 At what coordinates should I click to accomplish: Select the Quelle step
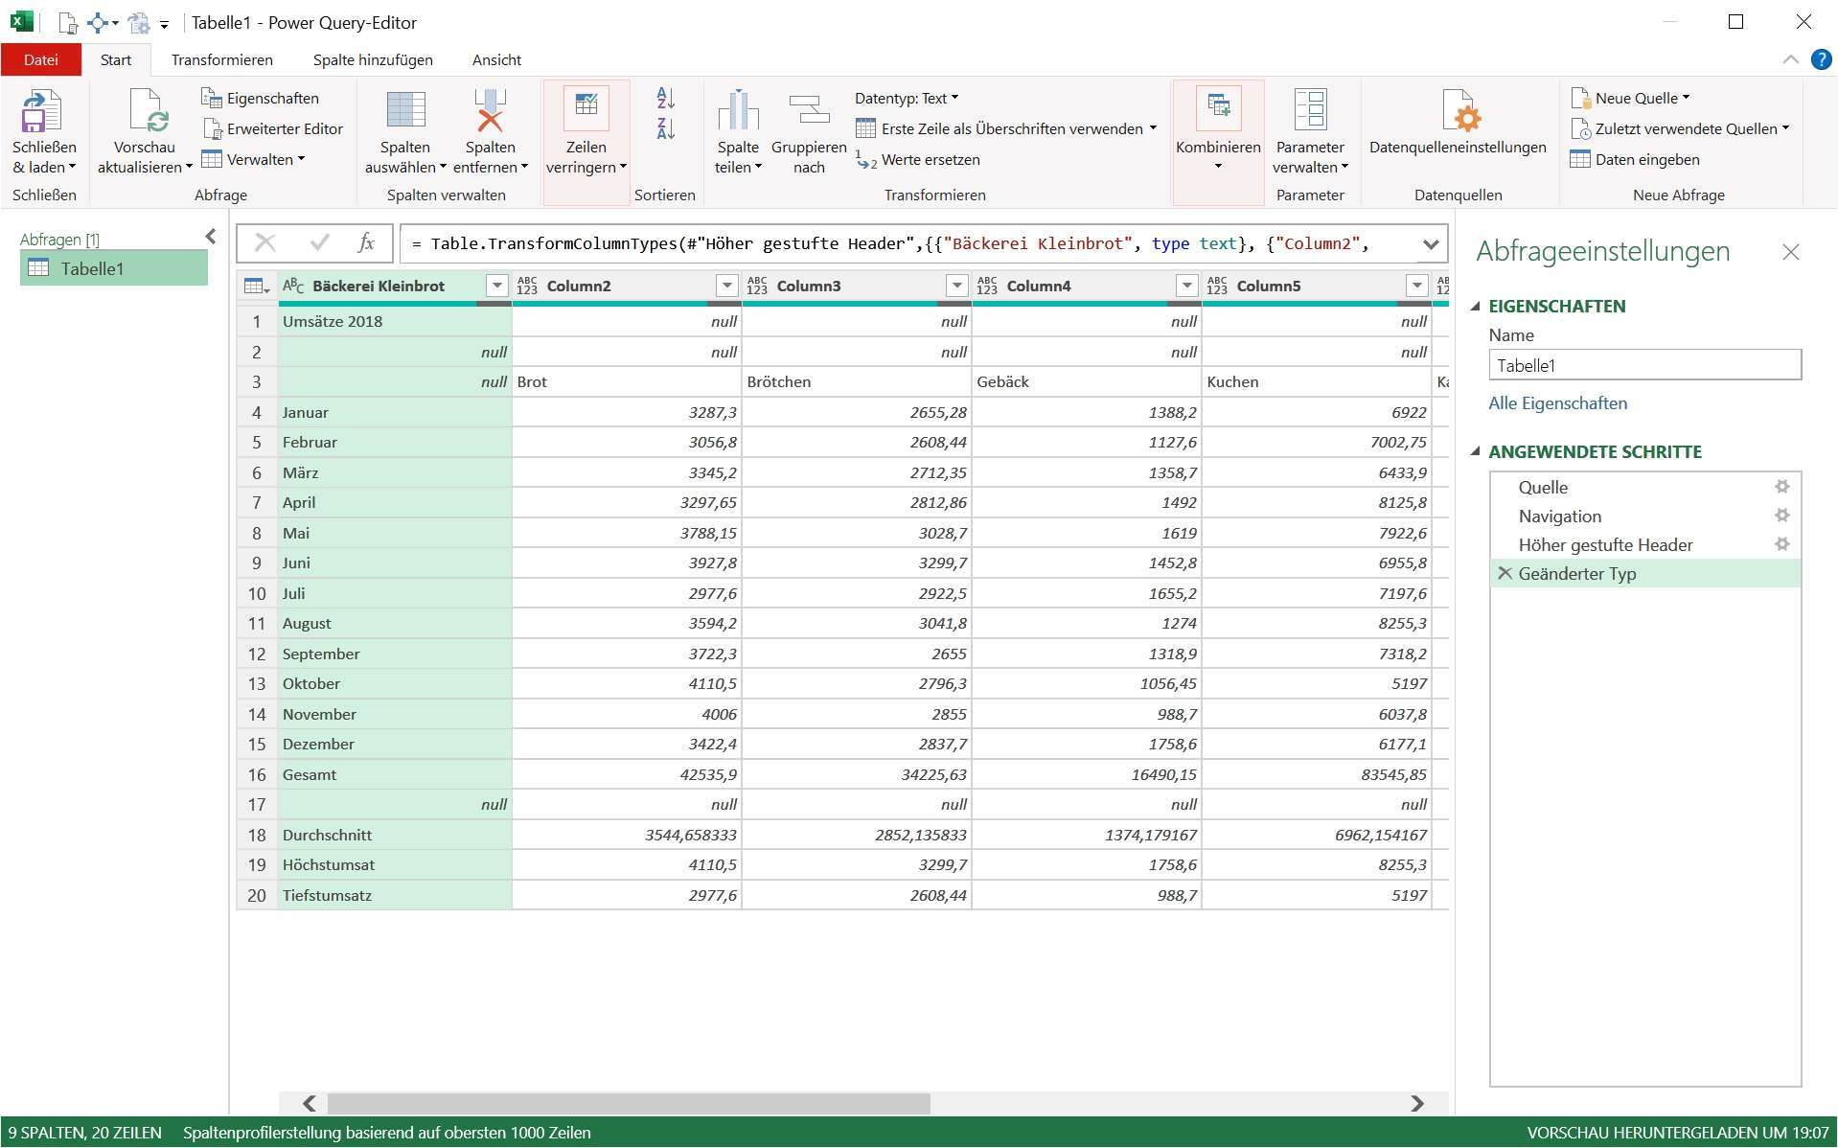[1543, 488]
